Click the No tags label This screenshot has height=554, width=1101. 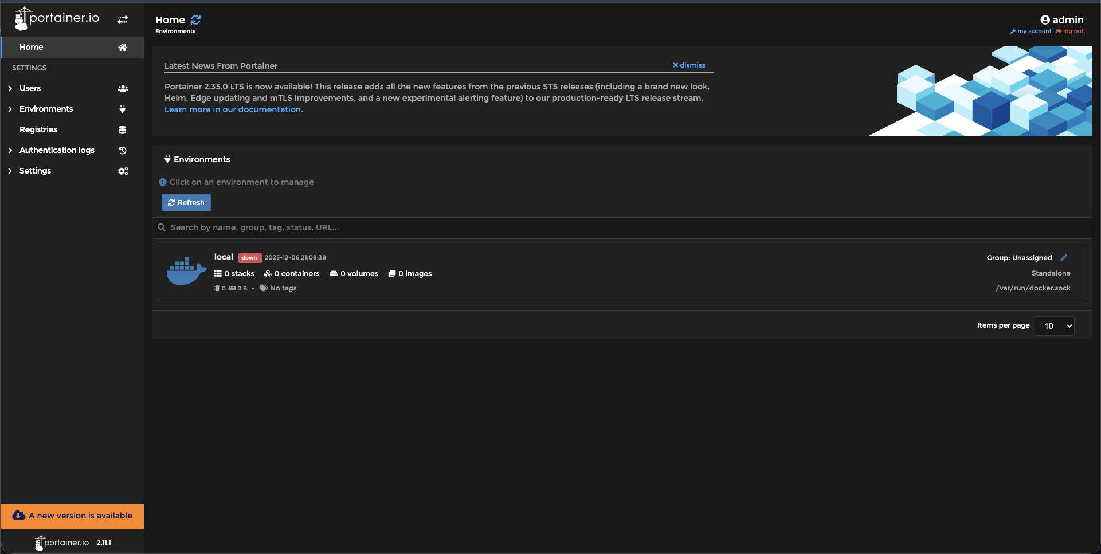click(x=283, y=288)
